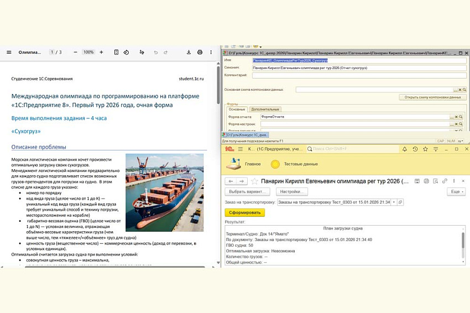The width and height of the screenshot is (470, 313).
Task: Download the PDF file
Action: pyautogui.click(x=189, y=52)
